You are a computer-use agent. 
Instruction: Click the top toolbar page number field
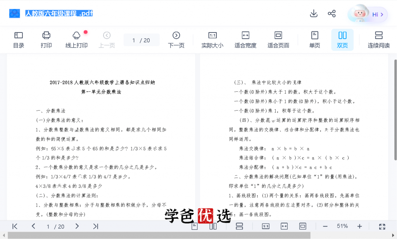pos(141,40)
